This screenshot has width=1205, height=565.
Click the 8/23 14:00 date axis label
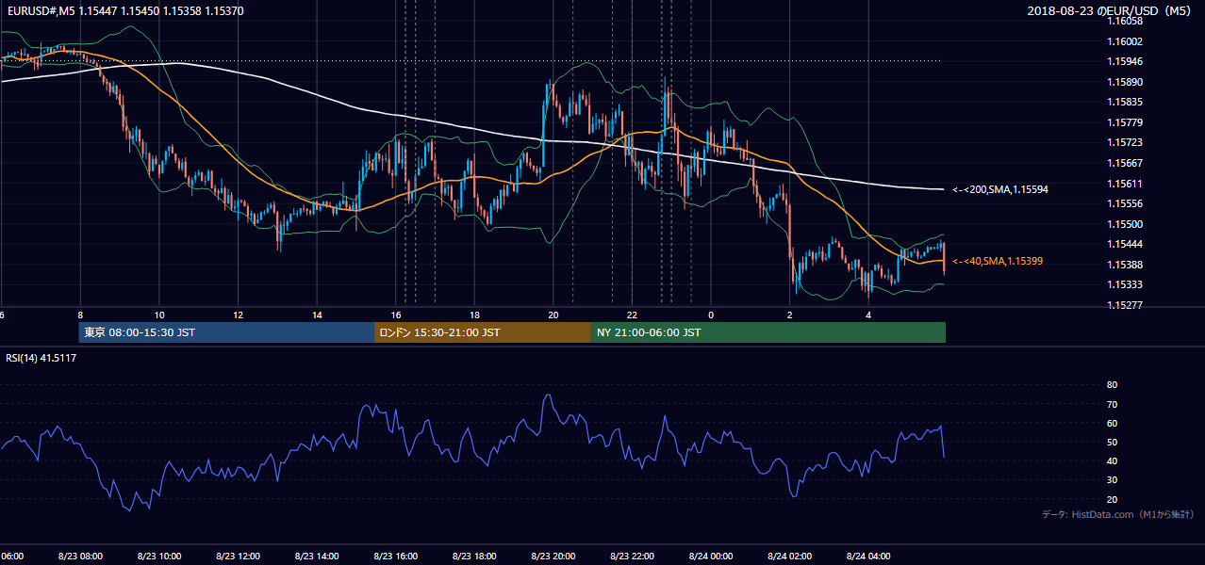click(x=317, y=556)
